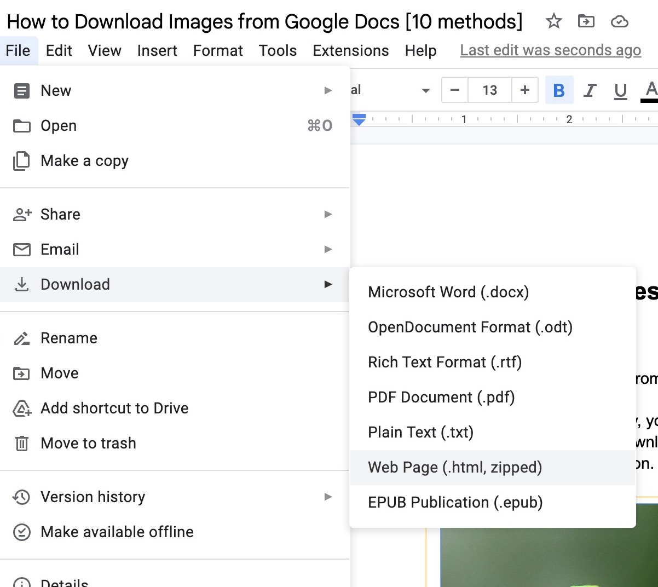658x587 pixels.
Task: Click the clock icon beside Version history
Action: (x=22, y=497)
